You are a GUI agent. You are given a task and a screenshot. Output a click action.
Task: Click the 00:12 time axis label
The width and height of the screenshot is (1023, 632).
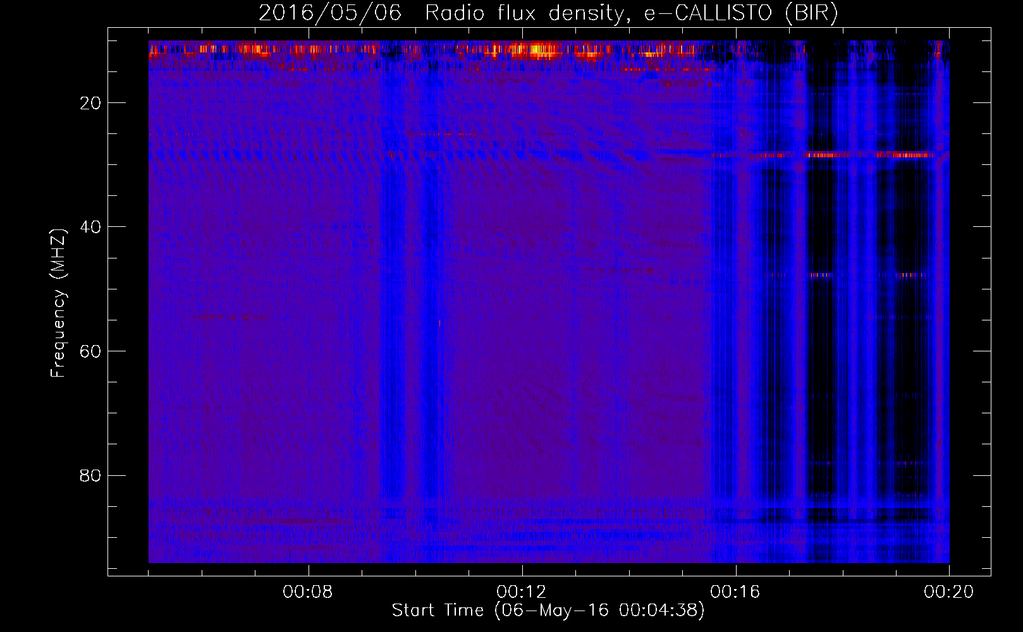pos(522,592)
